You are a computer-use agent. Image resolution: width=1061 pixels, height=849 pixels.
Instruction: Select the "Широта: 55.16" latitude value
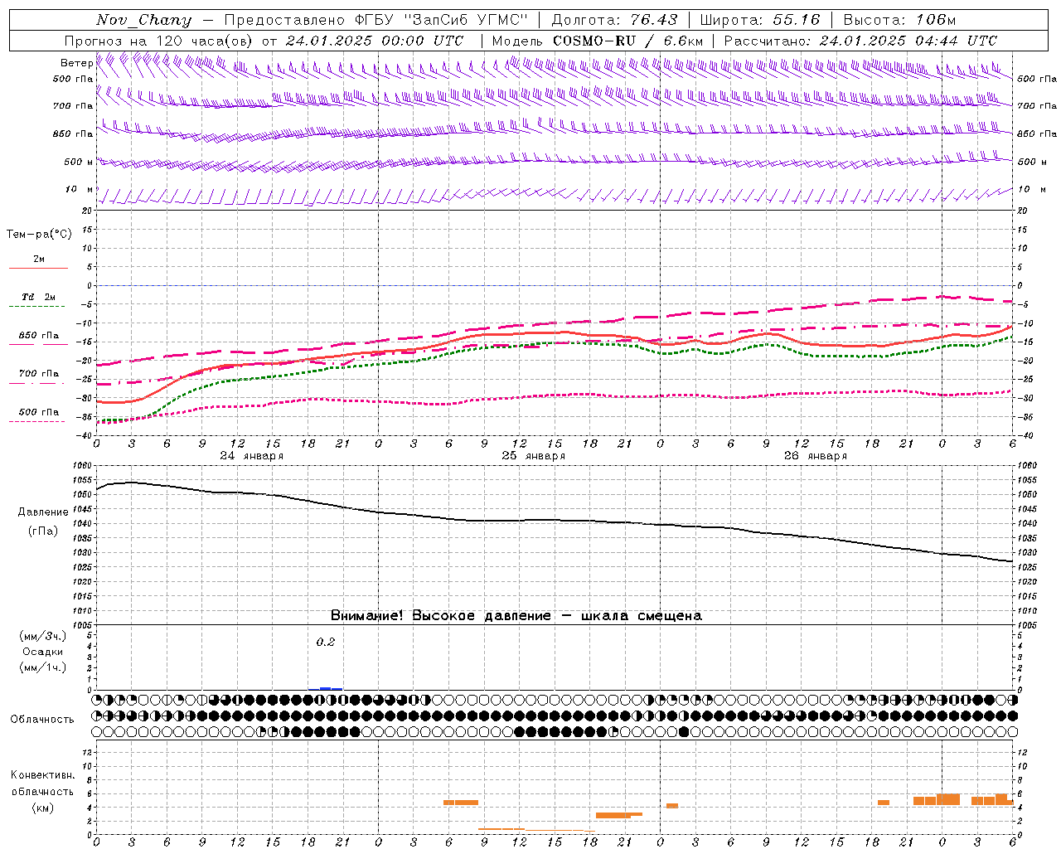click(760, 20)
